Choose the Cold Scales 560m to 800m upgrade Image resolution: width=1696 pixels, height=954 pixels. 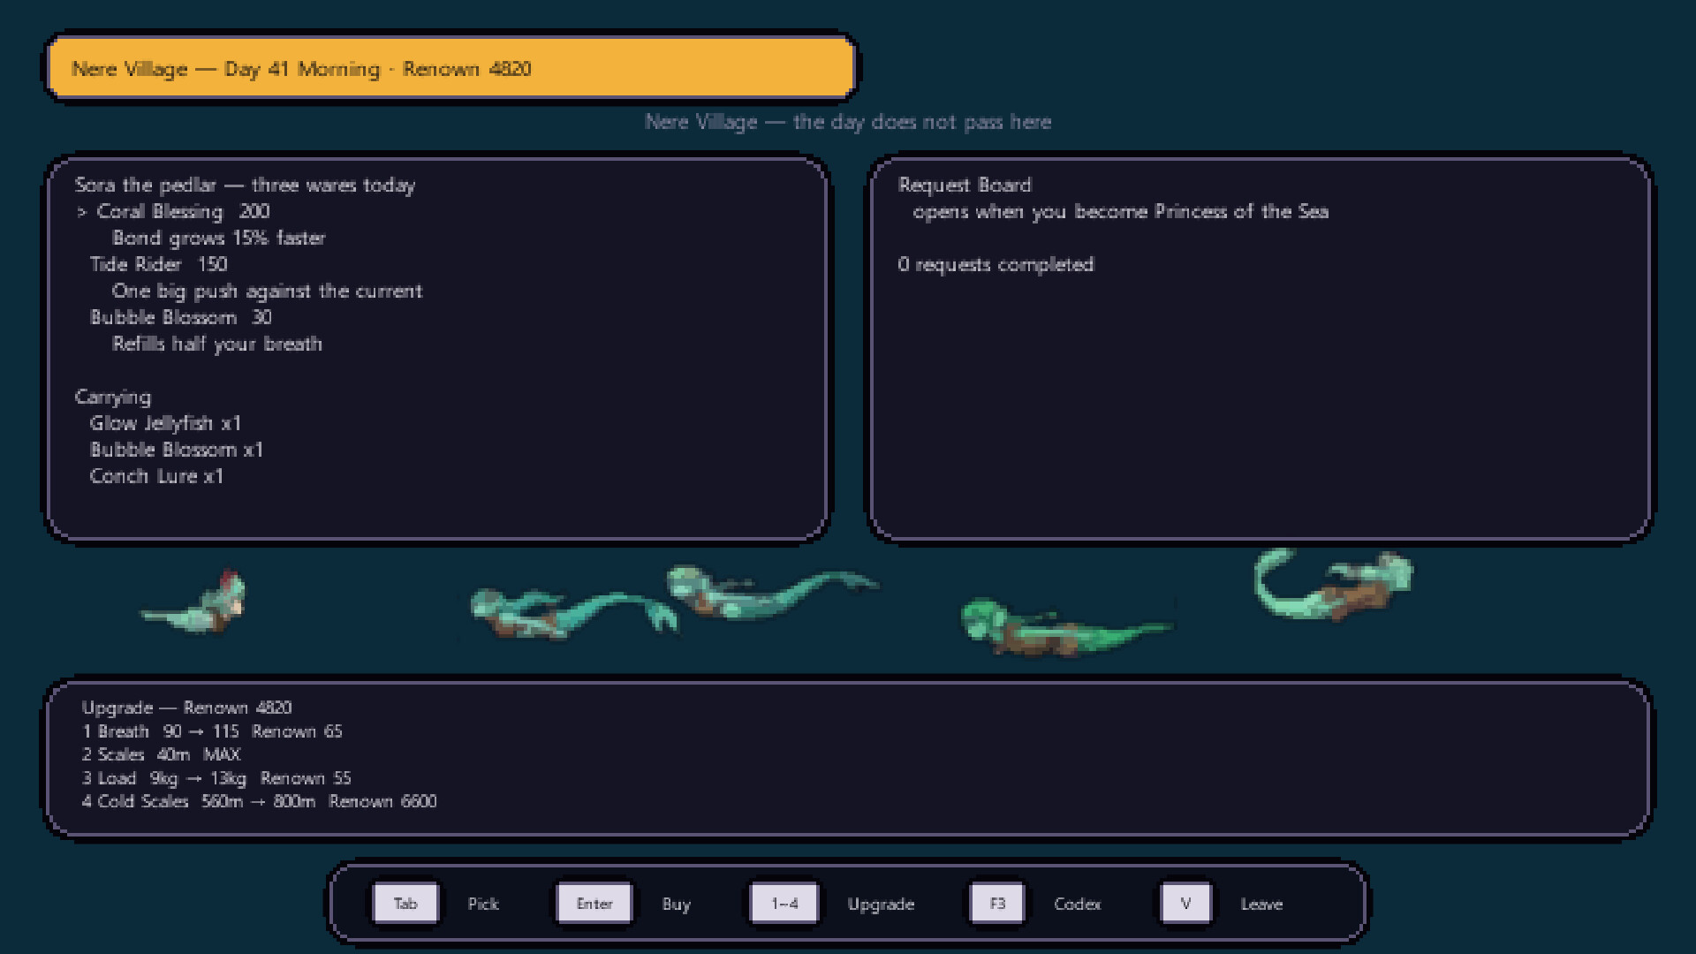[259, 801]
